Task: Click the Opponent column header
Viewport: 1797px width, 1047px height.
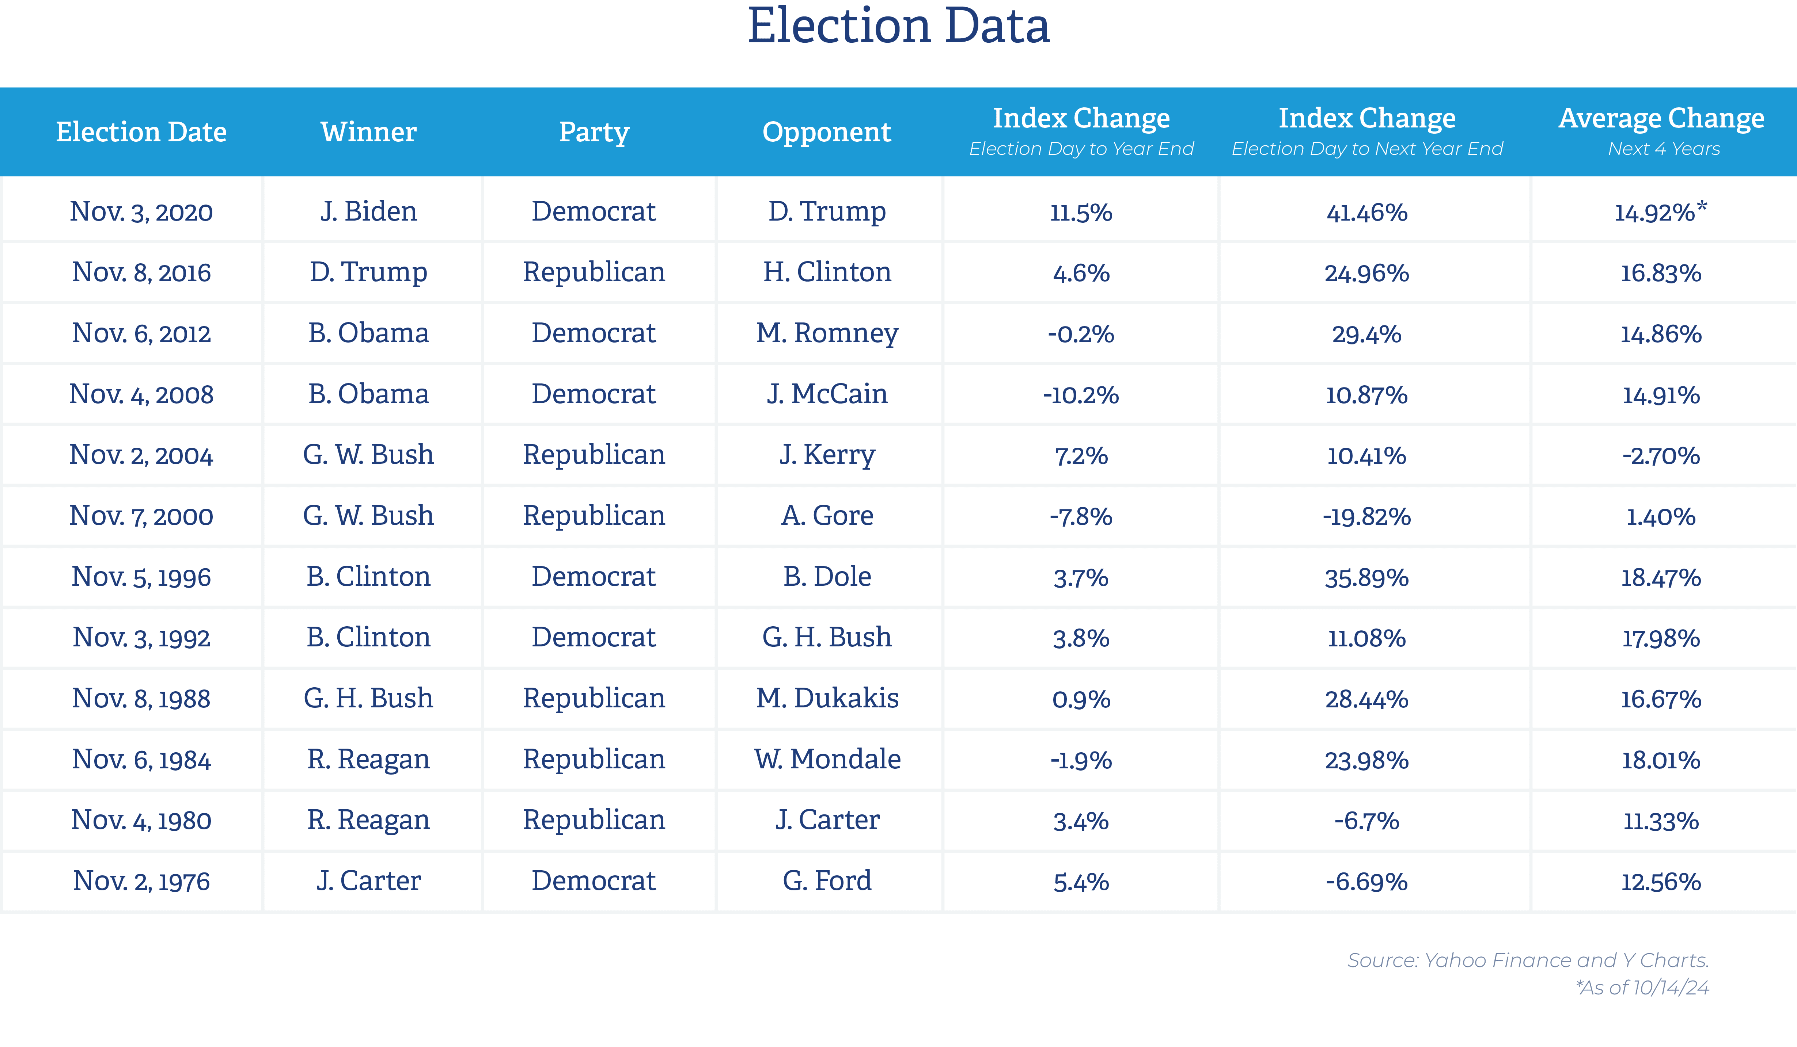Action: coord(826,132)
